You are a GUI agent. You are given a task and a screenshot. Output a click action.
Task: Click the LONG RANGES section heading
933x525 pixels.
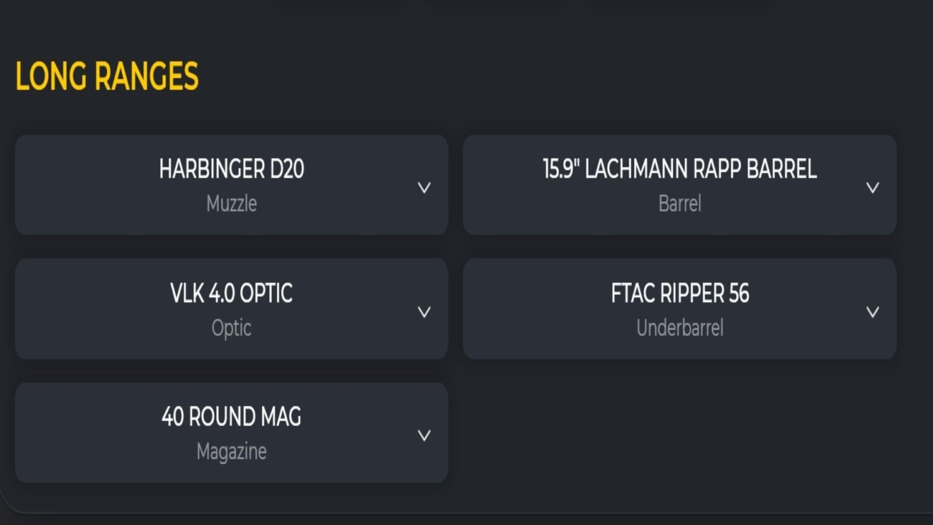[x=107, y=77]
